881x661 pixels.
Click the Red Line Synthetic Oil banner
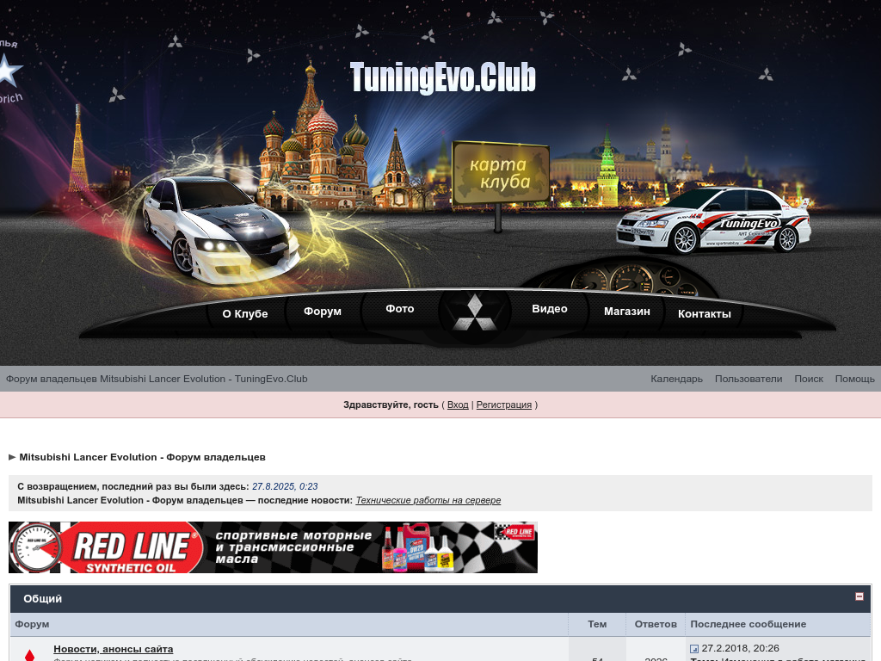[273, 547]
